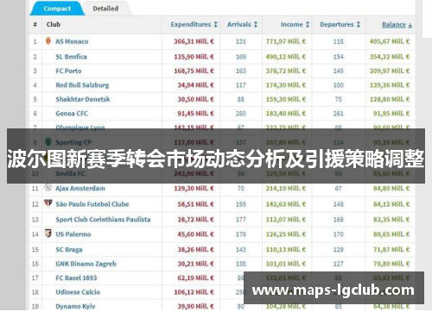Sort by Expenditures column arrows
Viewport: 432px width, 312px height.
pos(215,25)
